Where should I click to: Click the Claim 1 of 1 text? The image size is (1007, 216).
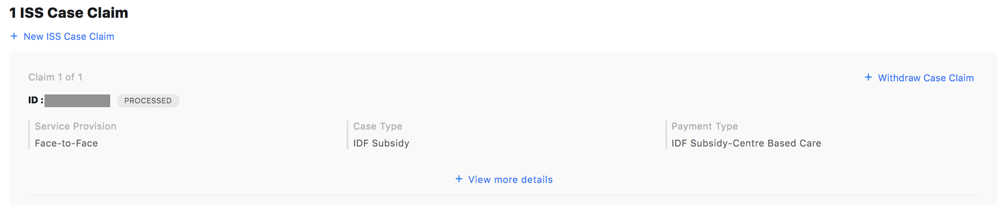[x=55, y=77]
